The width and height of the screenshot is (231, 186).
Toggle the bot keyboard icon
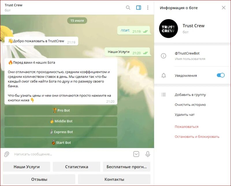tap(136, 154)
